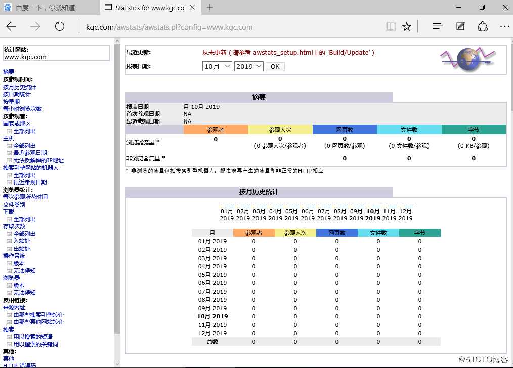This screenshot has height=368, width=513.
Task: Open the 主机 sidebar link
Action: 9,139
